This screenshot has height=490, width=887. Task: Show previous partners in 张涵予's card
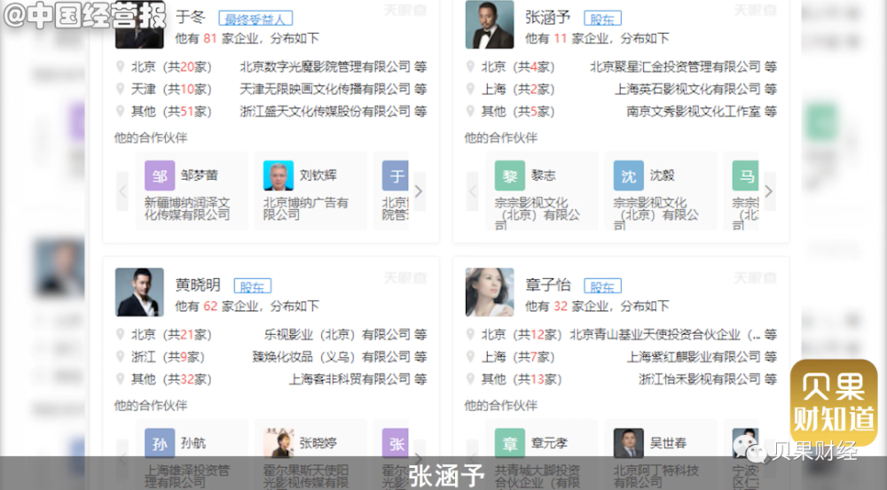[473, 191]
